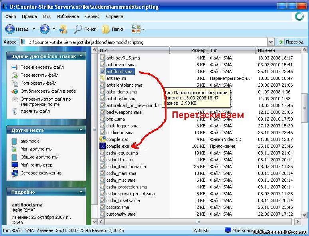Image resolution: width=309 pixels, height=236 pixels.
Task: Collapse the Другие места panel
Action: click(x=81, y=130)
